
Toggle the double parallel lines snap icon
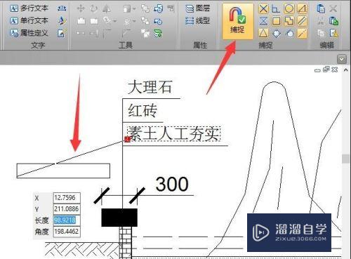point(302,21)
